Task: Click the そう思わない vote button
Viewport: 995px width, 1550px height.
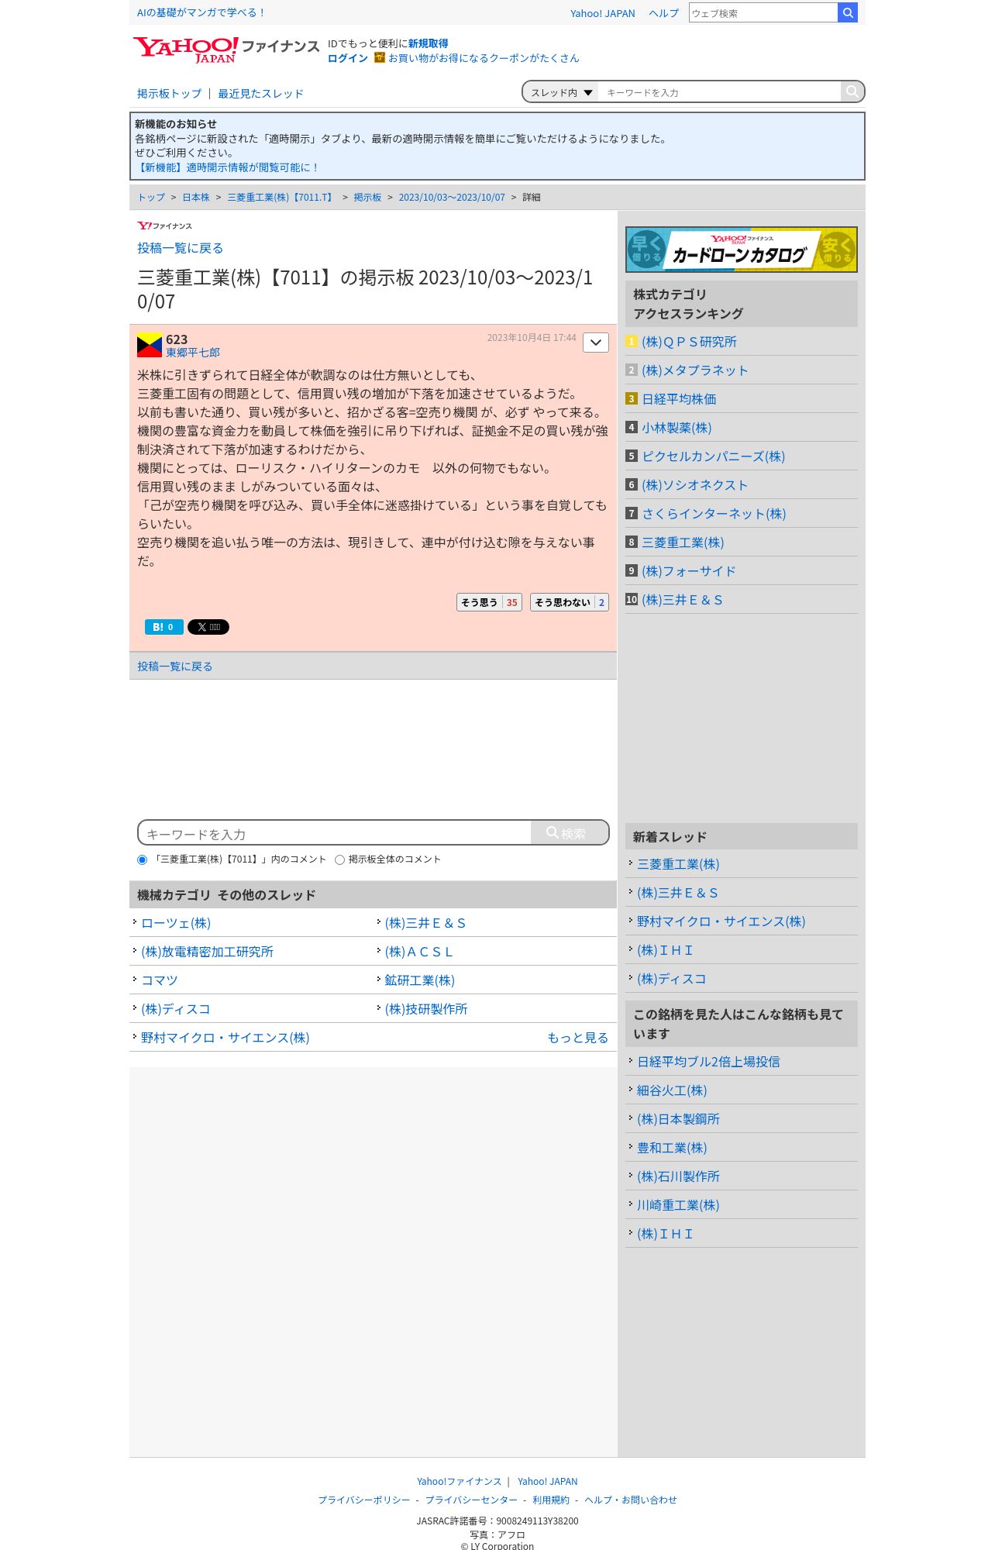Action: 570,602
